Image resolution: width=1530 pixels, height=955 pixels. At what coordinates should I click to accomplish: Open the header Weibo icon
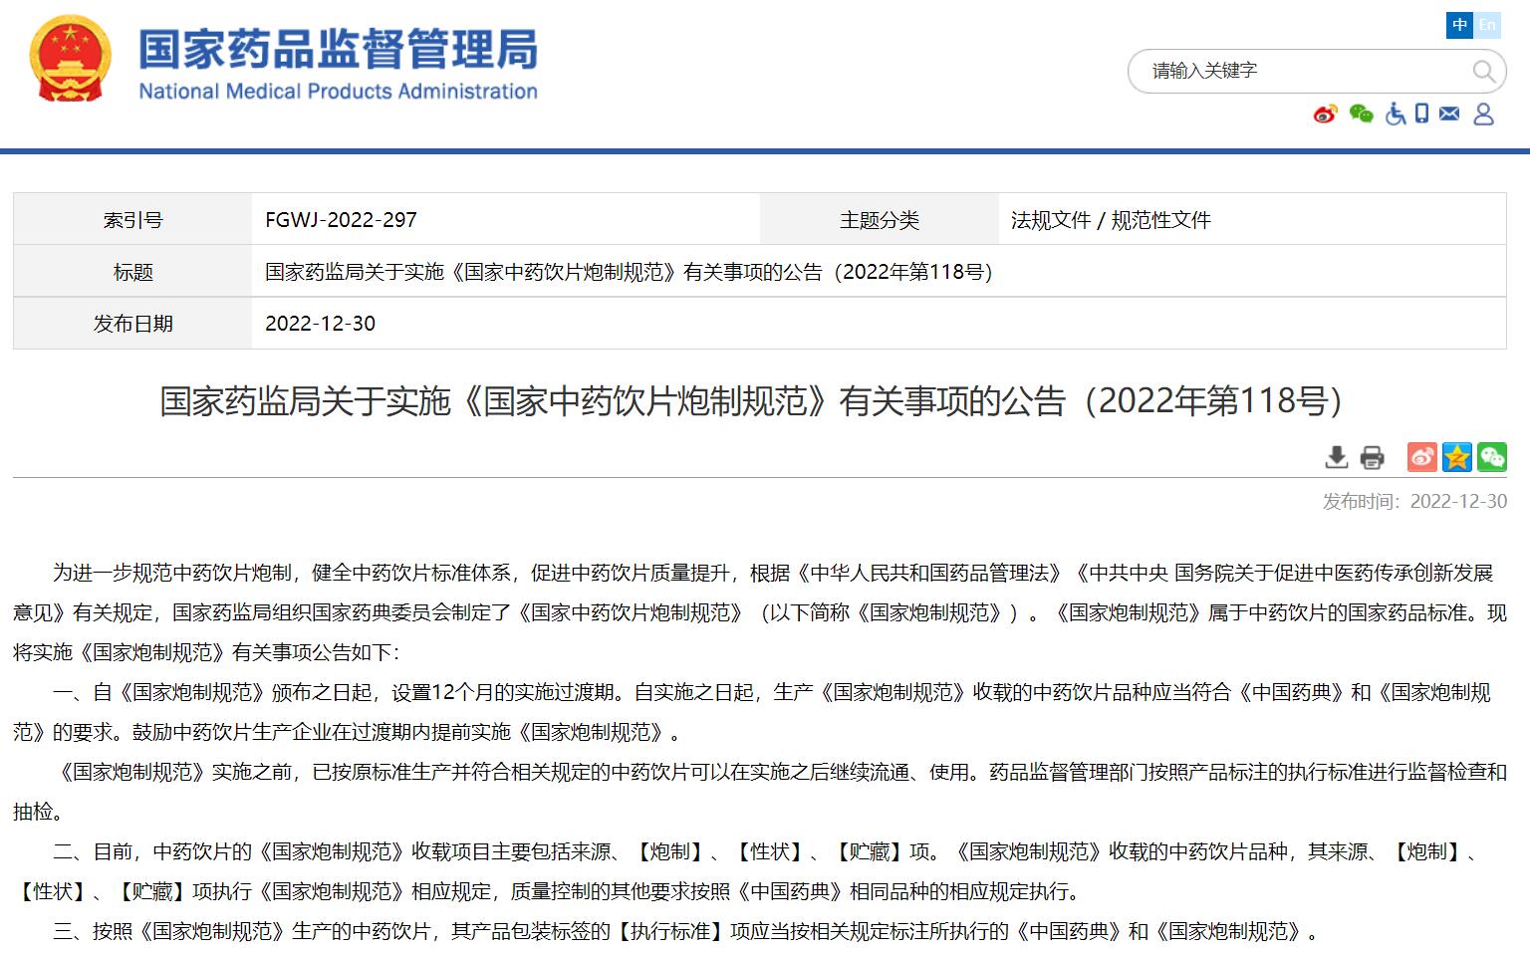(x=1325, y=115)
